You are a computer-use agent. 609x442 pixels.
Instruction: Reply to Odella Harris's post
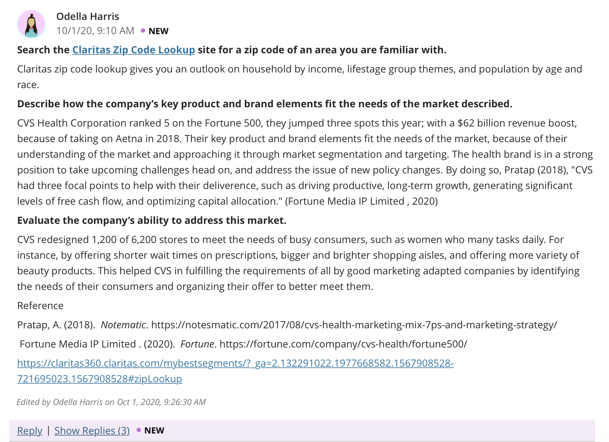(30, 431)
